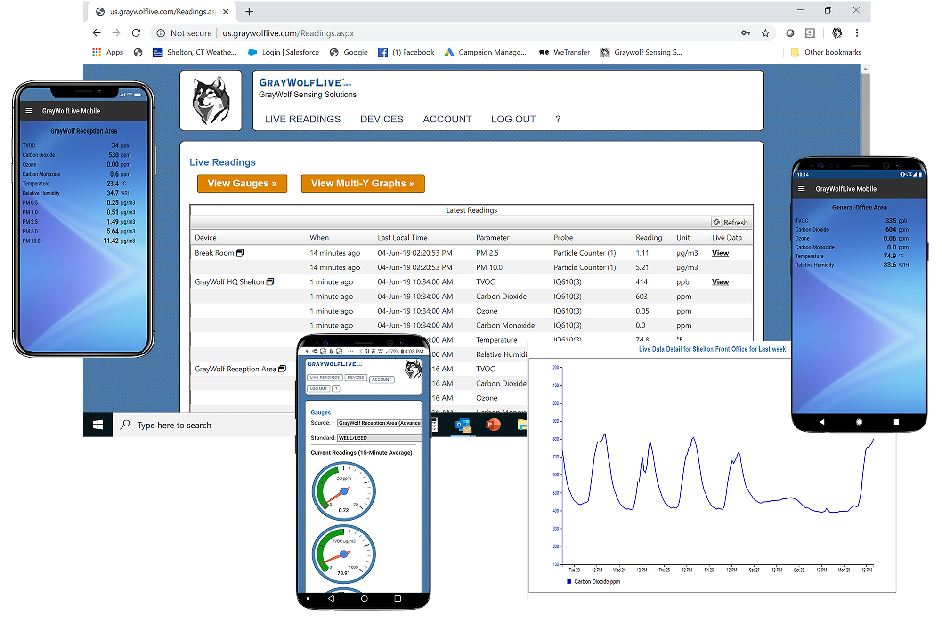Click the View Multi-Y Graphs button

click(363, 183)
